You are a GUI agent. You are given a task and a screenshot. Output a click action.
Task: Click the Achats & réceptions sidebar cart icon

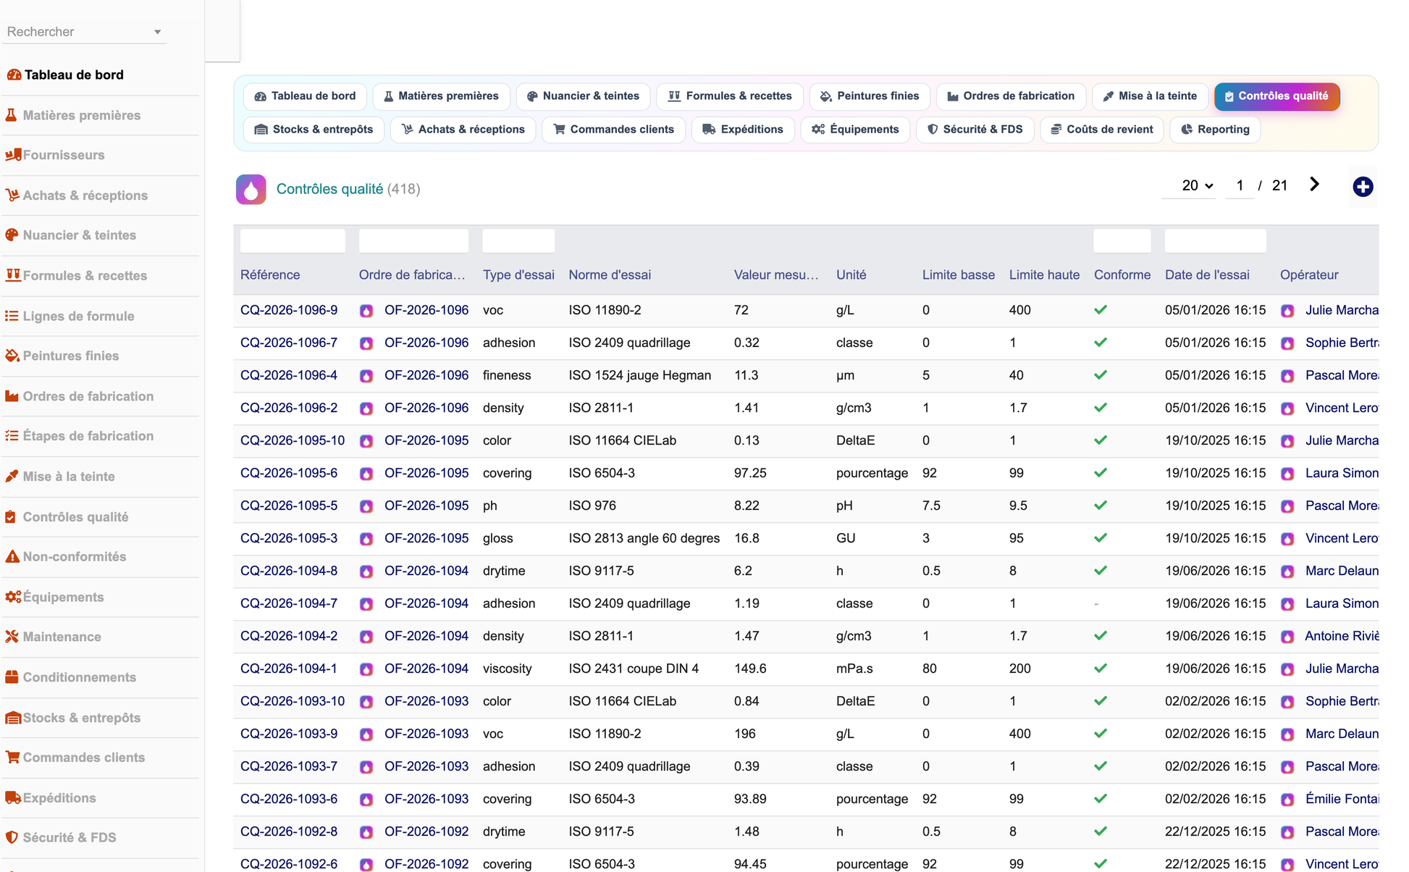click(x=12, y=196)
